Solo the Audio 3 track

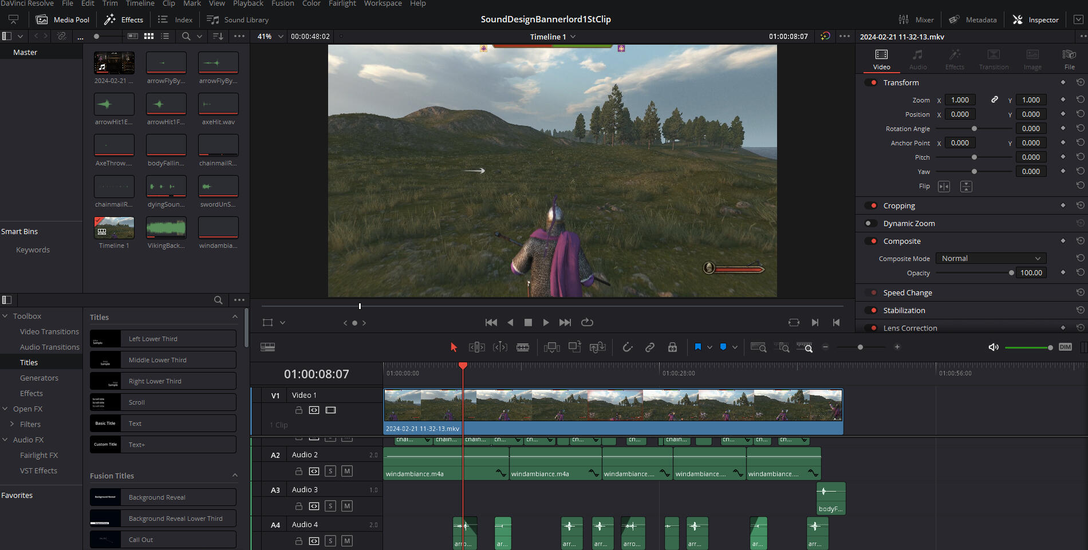click(330, 506)
